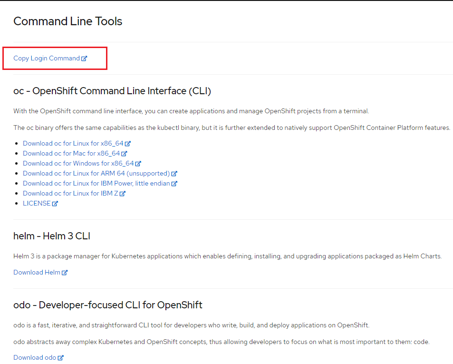Click external icon beside Download odo
This screenshot has height=364, width=453.
pyautogui.click(x=60, y=358)
